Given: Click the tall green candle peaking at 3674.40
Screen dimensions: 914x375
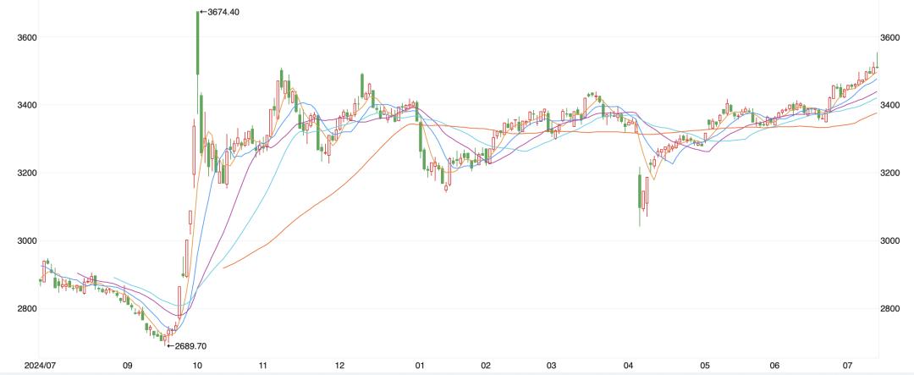Looking at the screenshot, I should pyautogui.click(x=197, y=42).
